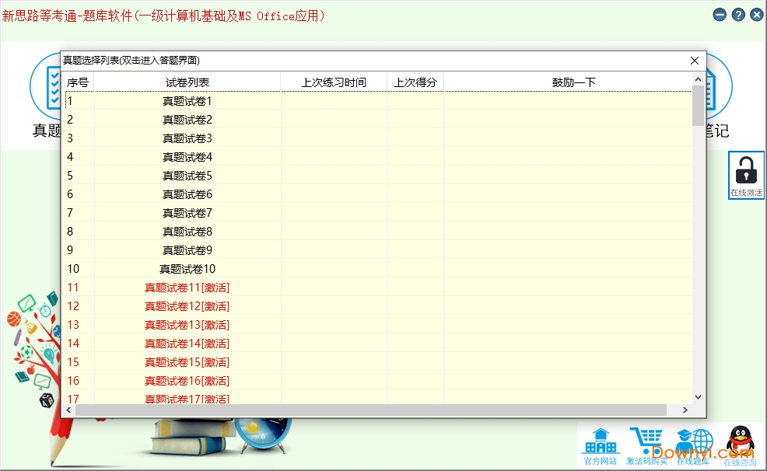The image size is (767, 471).
Task: Open the official website (官方网站) icon
Action: pyautogui.click(x=600, y=441)
